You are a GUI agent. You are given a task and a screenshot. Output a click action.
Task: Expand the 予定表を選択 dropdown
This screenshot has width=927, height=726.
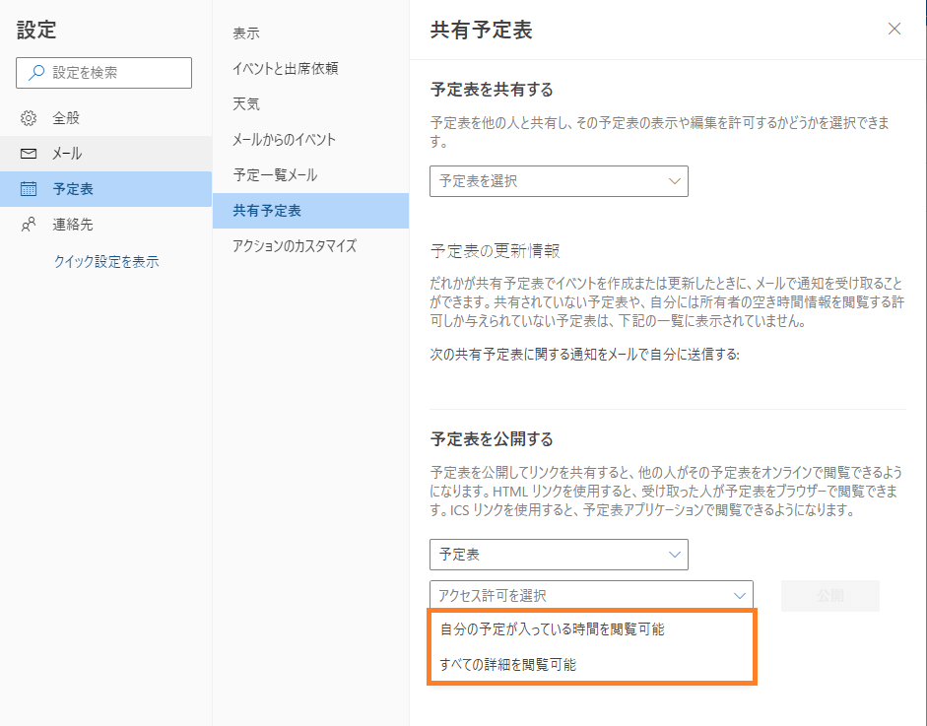(559, 181)
